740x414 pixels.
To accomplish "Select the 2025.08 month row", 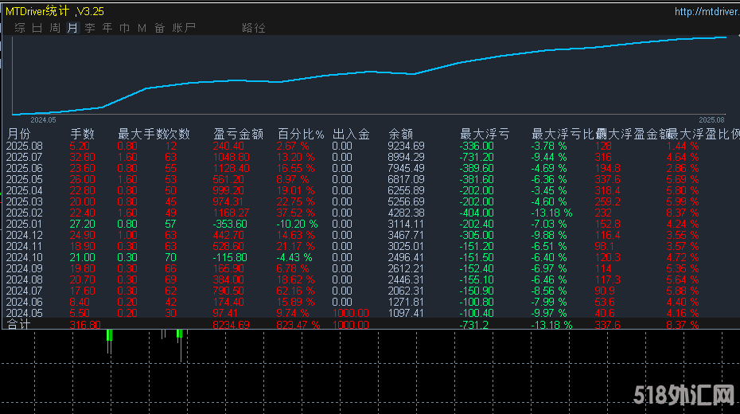I will coord(24,146).
